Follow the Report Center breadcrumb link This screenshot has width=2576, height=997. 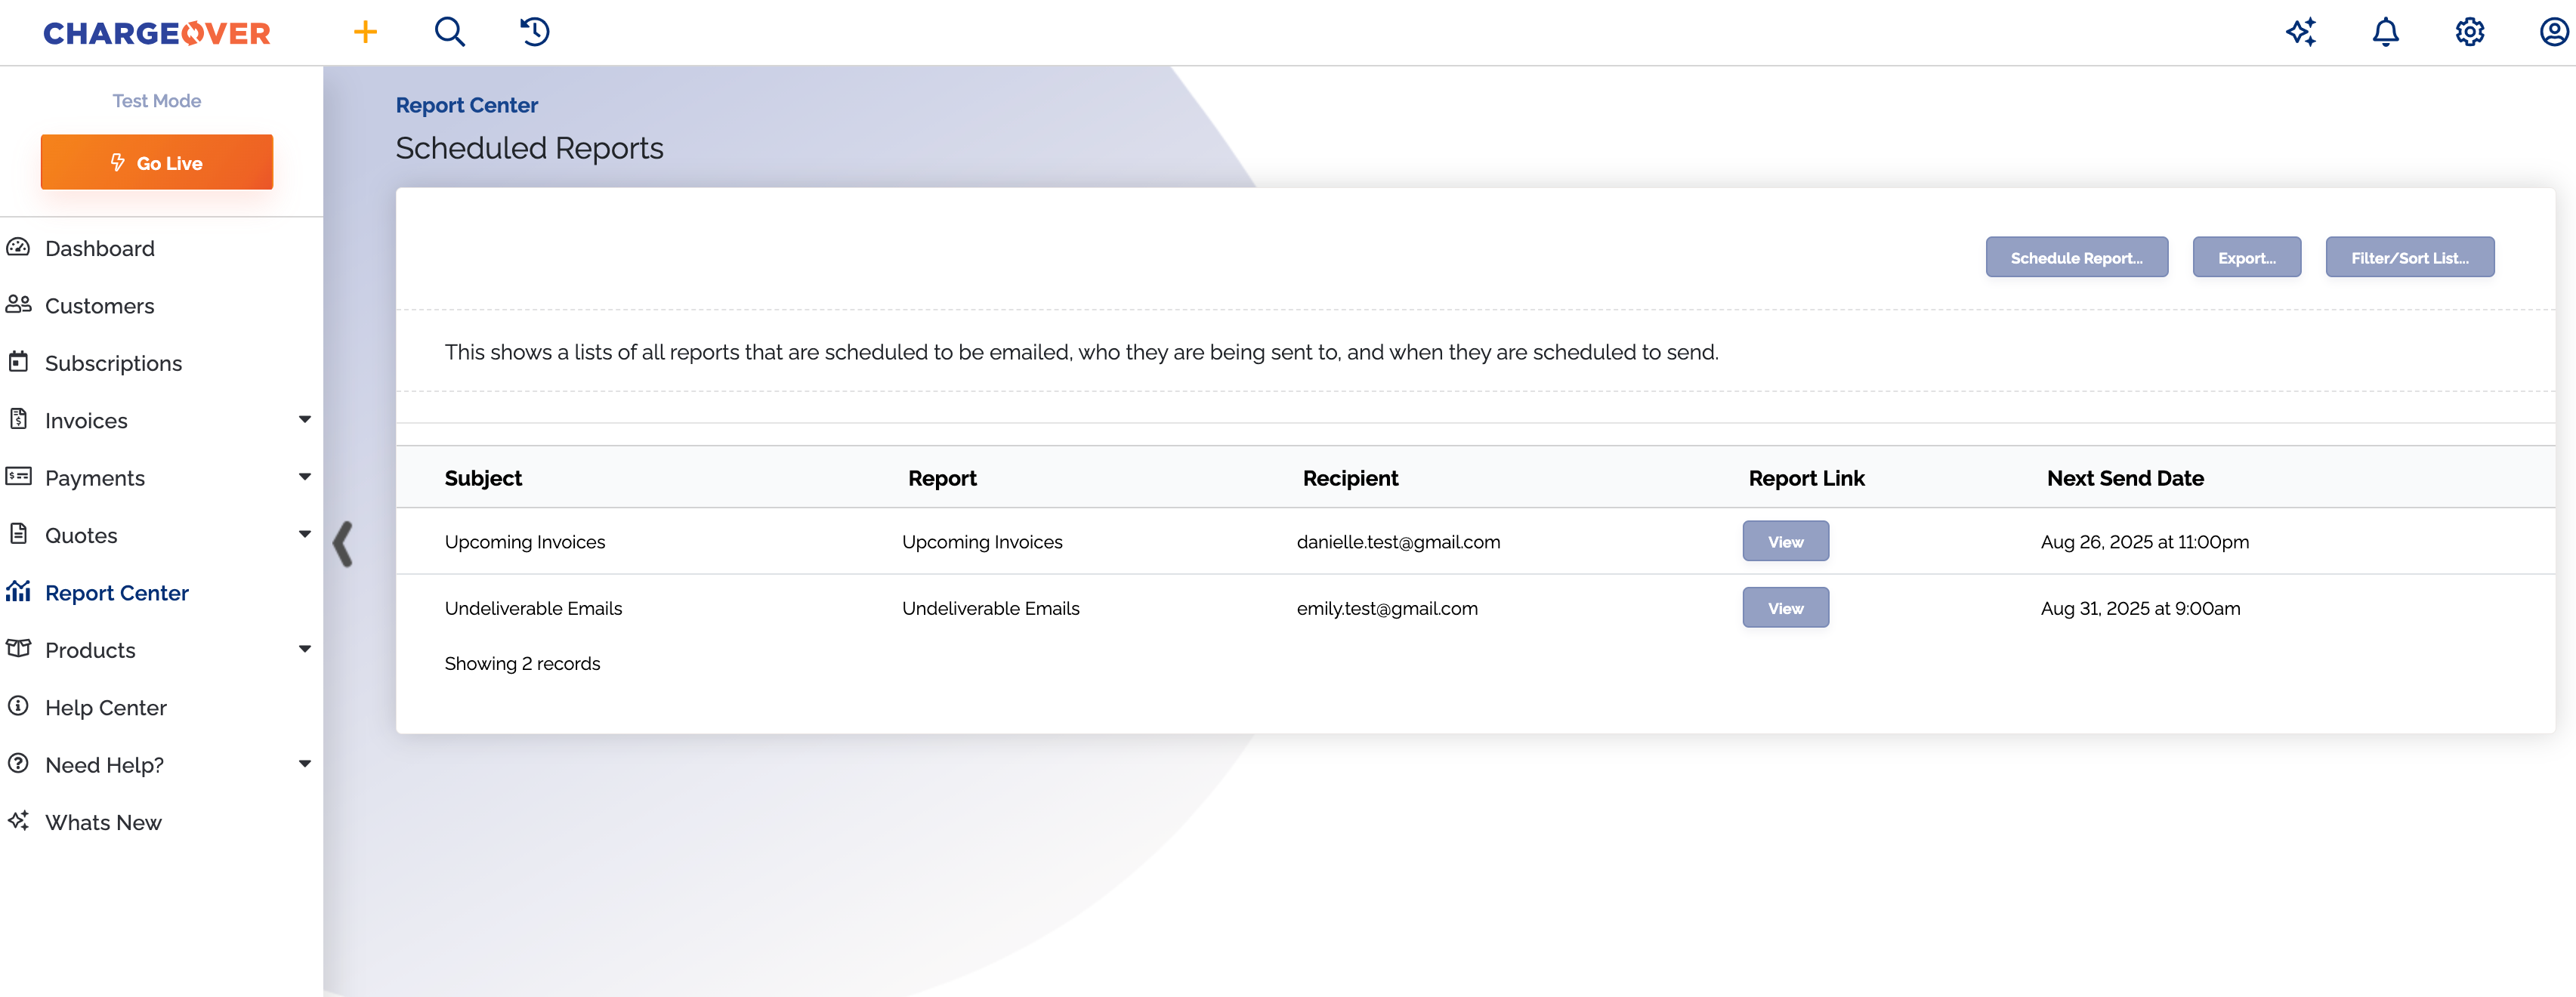466,105
